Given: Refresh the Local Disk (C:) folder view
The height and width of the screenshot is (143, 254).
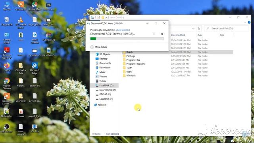Looking at the screenshot, I should coord(199,29).
